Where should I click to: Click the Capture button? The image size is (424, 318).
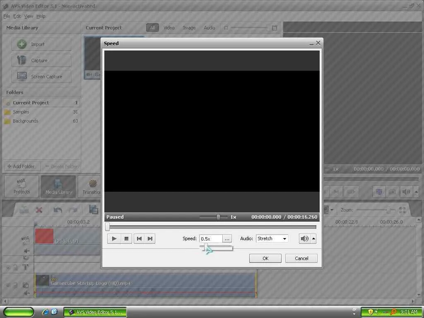[x=41, y=60]
